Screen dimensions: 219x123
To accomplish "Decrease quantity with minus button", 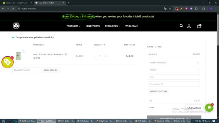I will (x=96, y=56).
